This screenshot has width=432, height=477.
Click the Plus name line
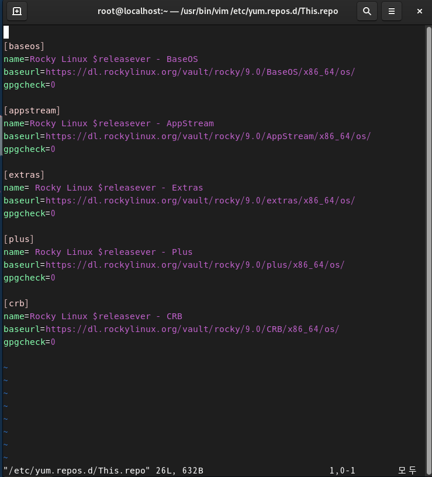[x=98, y=252]
